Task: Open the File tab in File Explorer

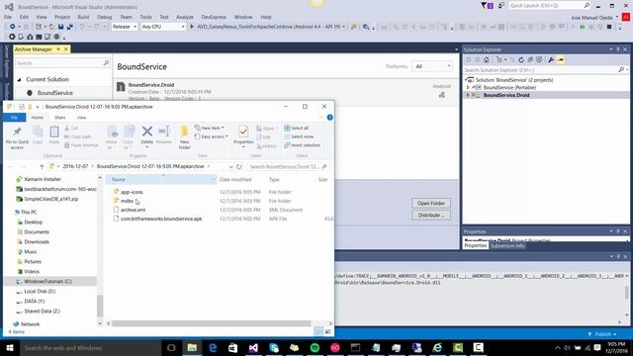Action: [14, 118]
